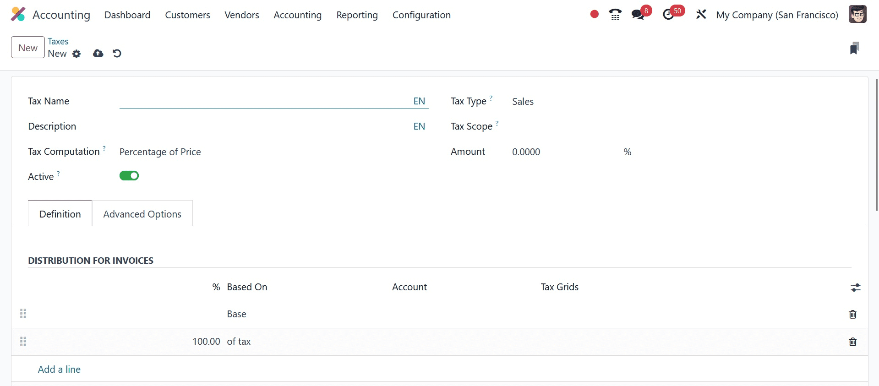The width and height of the screenshot is (879, 386).
Task: Click the bookmark icon at top right
Action: [x=854, y=48]
